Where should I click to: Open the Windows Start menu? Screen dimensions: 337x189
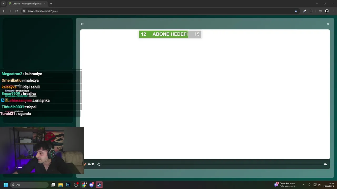[6, 185]
